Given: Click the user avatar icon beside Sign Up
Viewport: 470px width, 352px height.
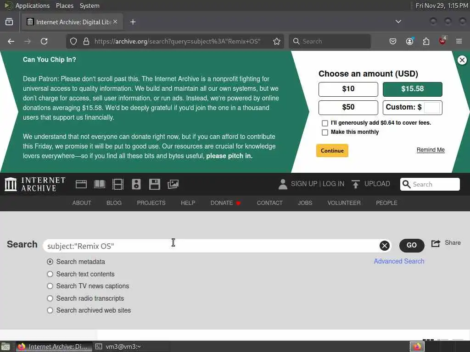Looking at the screenshot, I should 283,184.
